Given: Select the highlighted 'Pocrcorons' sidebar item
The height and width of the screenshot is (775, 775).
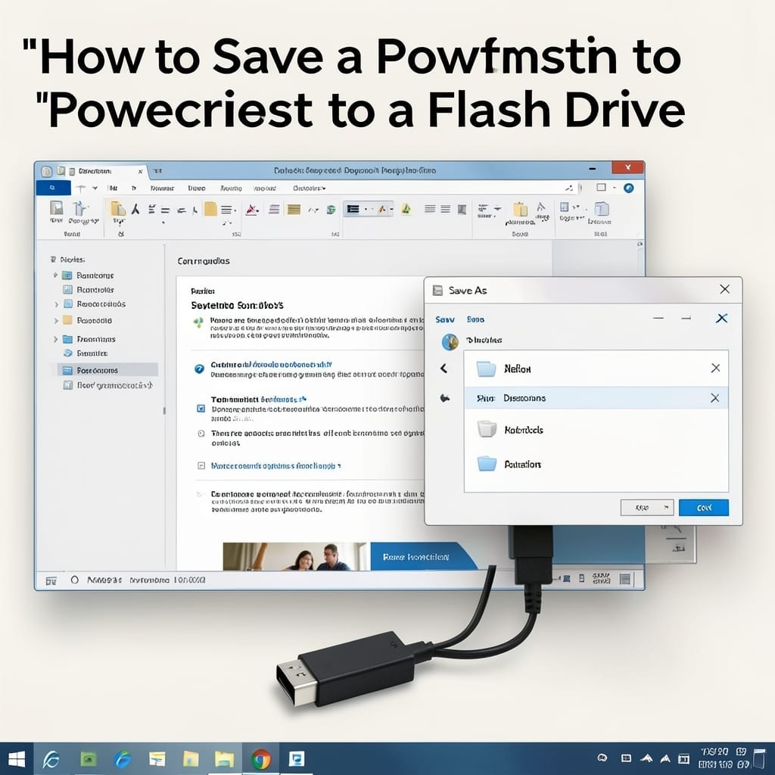Looking at the screenshot, I should [107, 370].
